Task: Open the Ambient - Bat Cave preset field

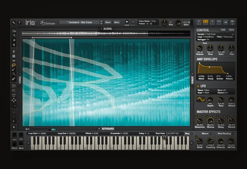Action: (80, 22)
